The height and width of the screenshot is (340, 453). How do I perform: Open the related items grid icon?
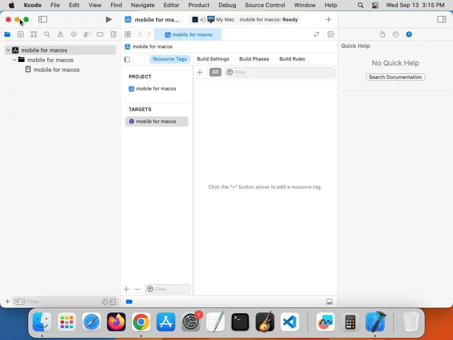pyautogui.click(x=127, y=35)
